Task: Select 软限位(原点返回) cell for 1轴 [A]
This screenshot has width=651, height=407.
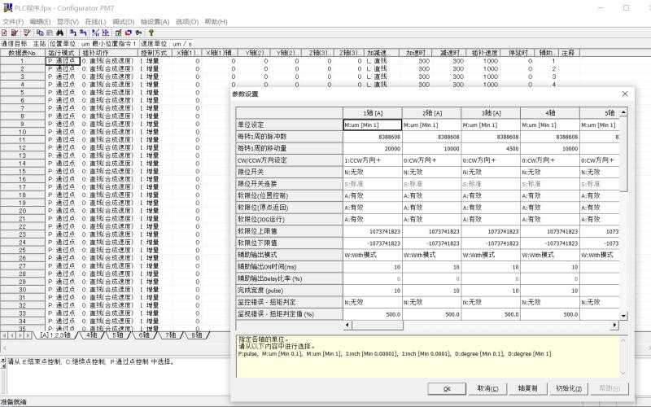Action: (373, 208)
